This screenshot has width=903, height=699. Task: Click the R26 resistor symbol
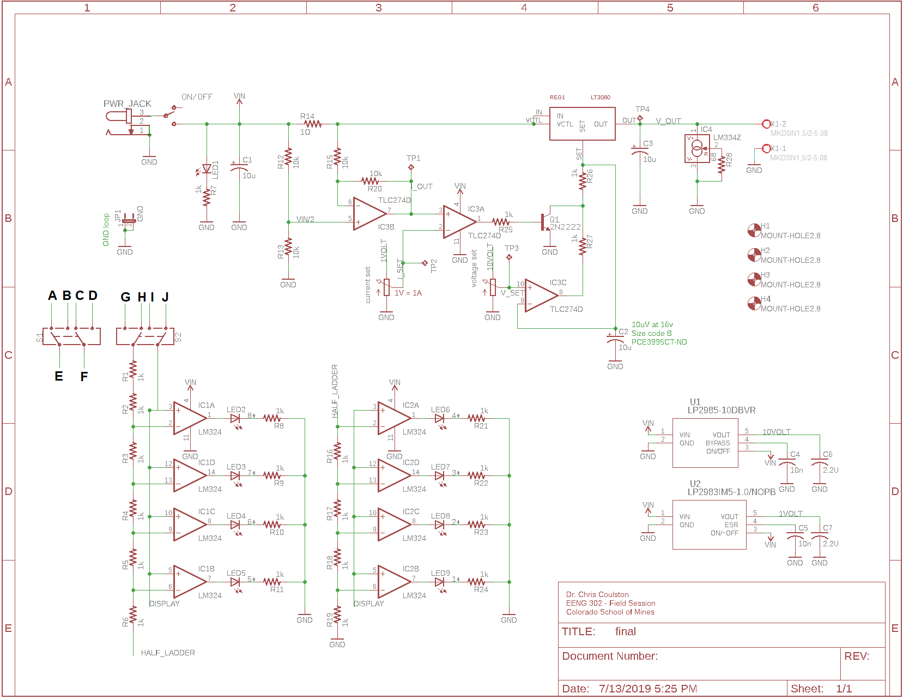[x=583, y=180]
